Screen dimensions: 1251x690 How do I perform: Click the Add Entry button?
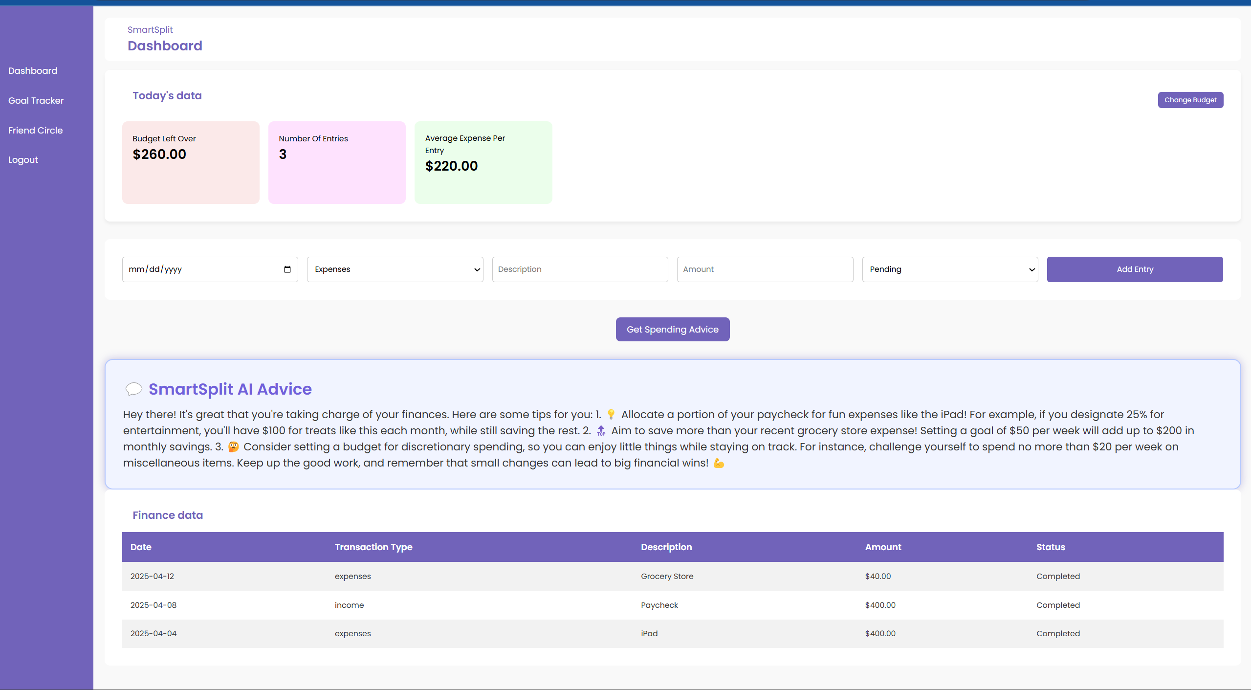(x=1134, y=269)
